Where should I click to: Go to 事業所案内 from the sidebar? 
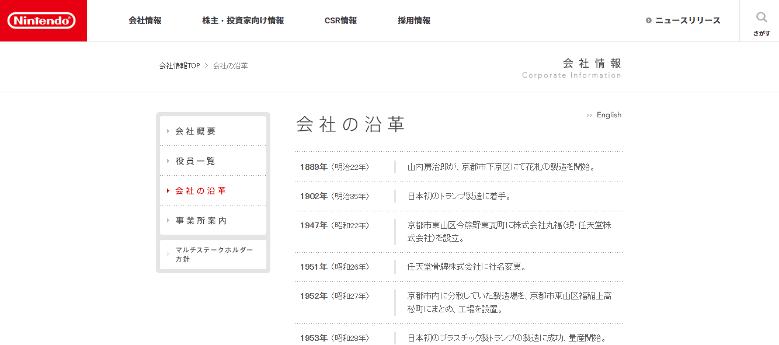[201, 221]
